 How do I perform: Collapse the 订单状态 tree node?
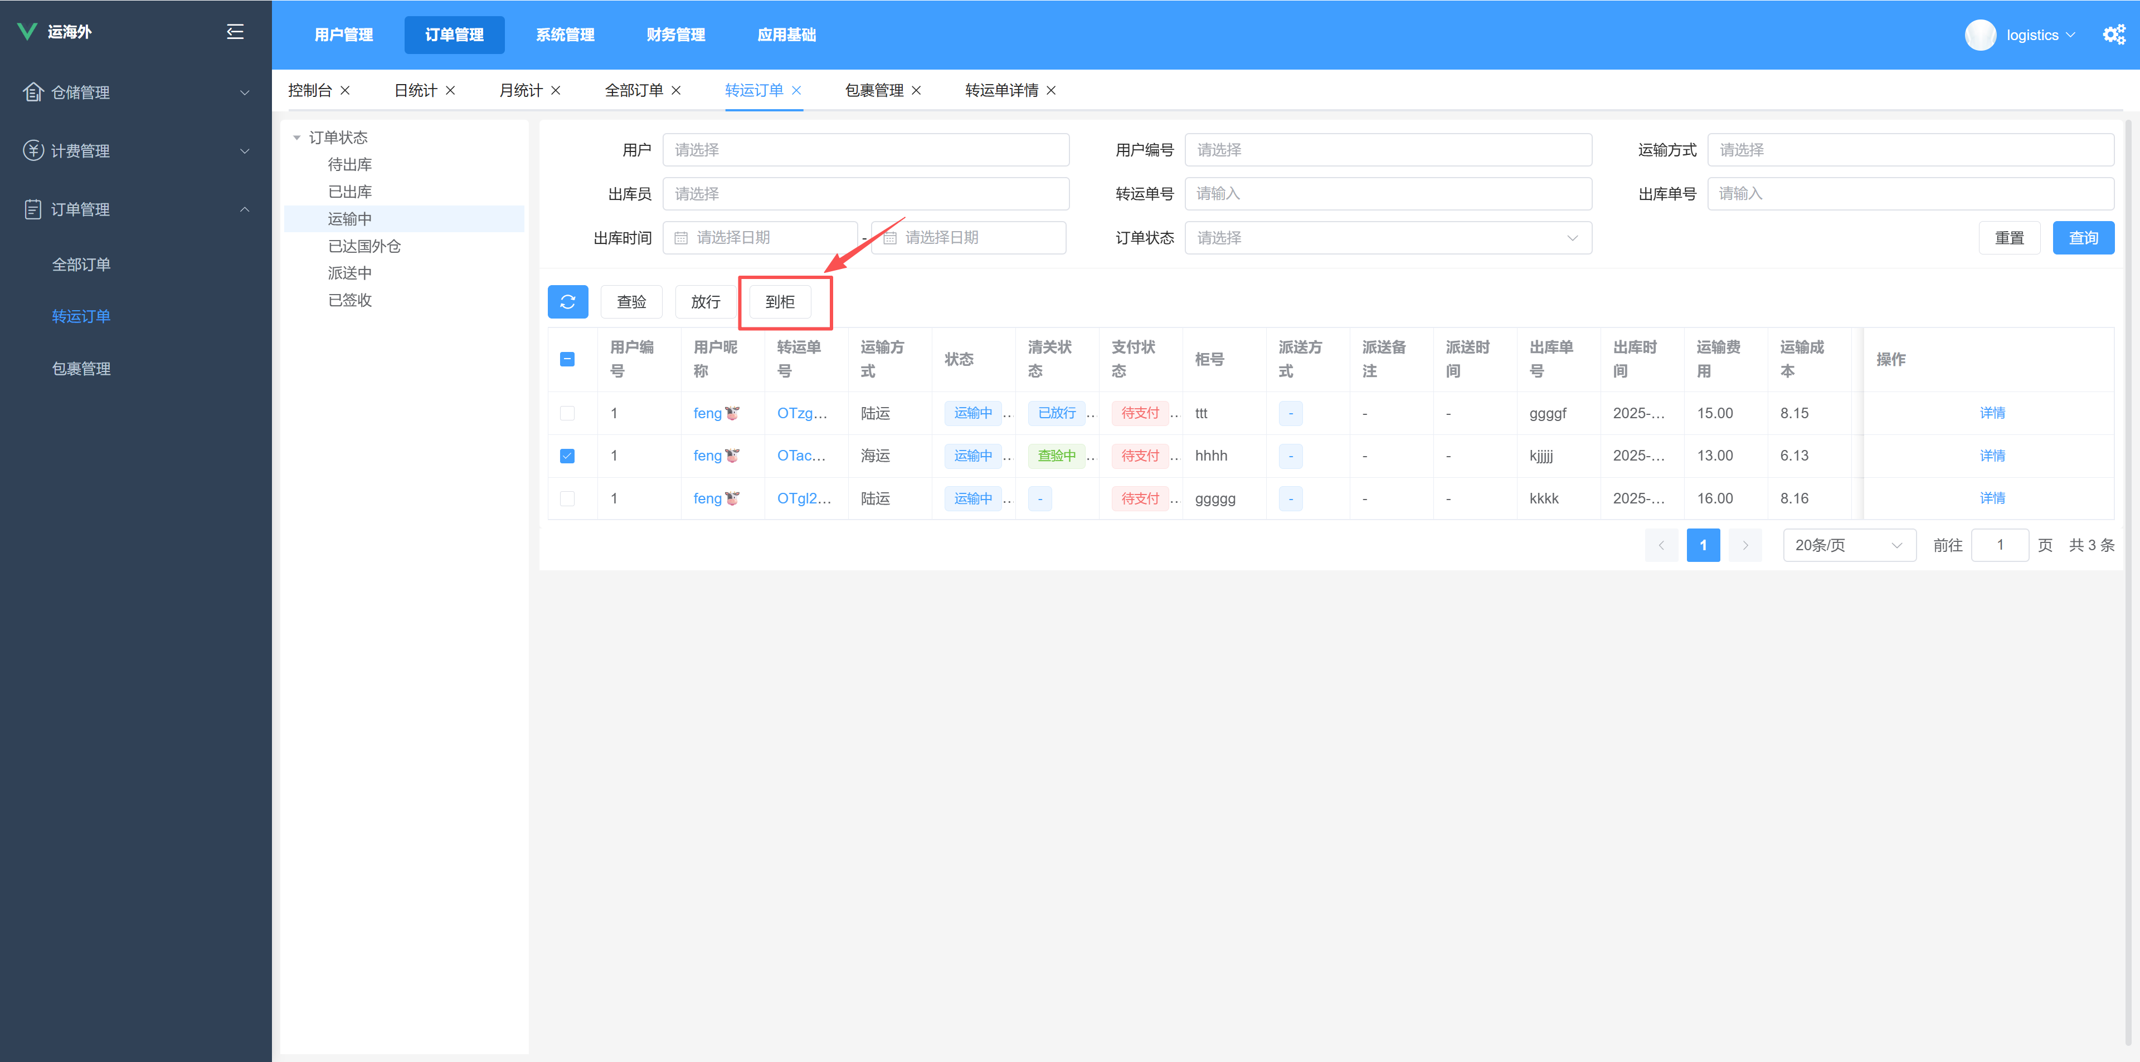point(296,138)
